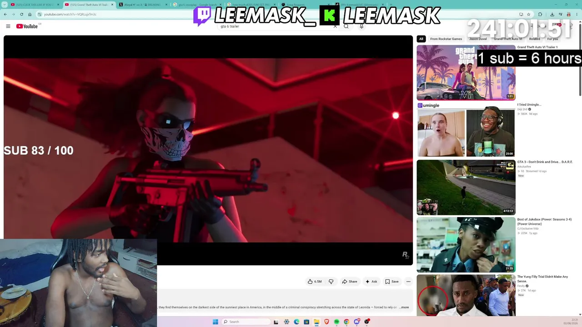582x327 pixels.
Task: Open the tab search dropdown arrow
Action: [5, 5]
